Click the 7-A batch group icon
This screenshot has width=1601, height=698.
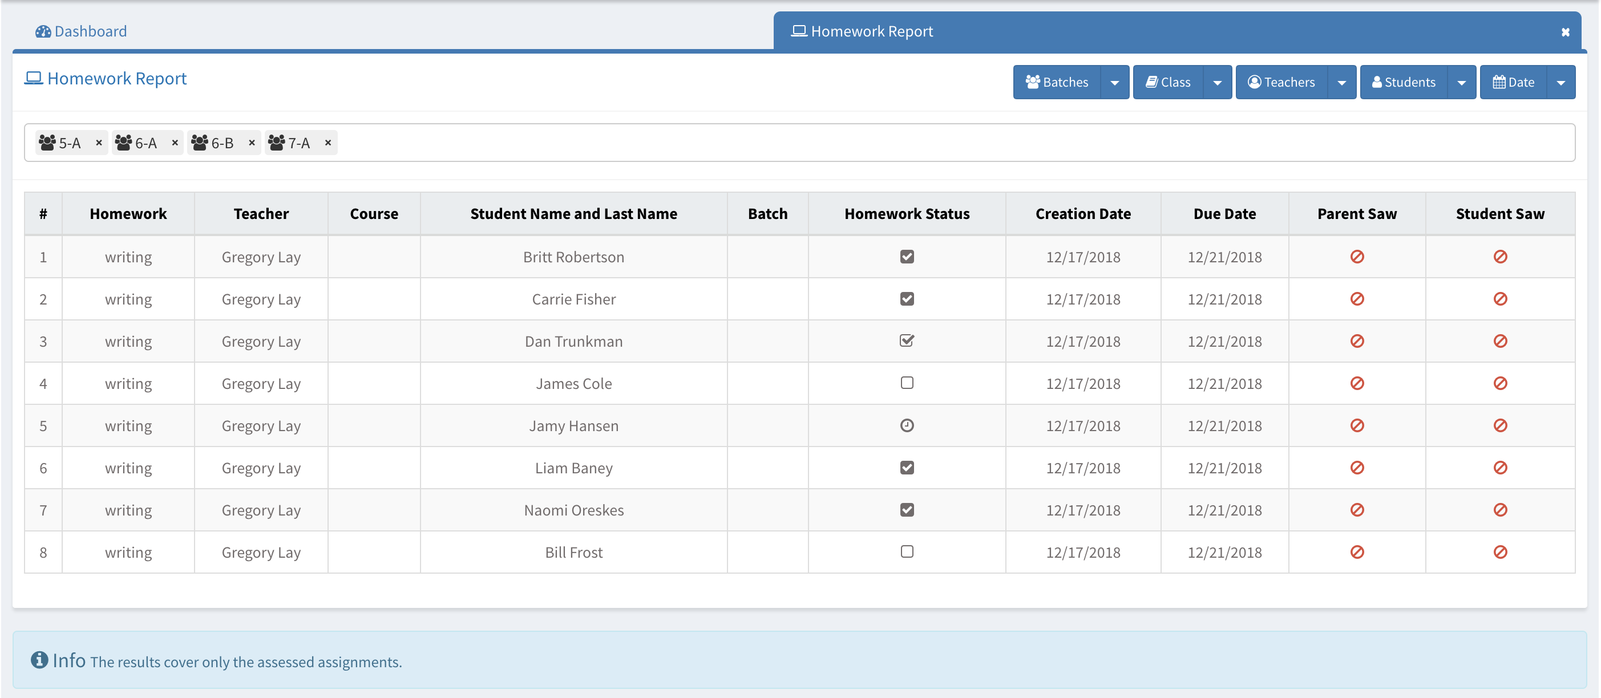point(277,143)
